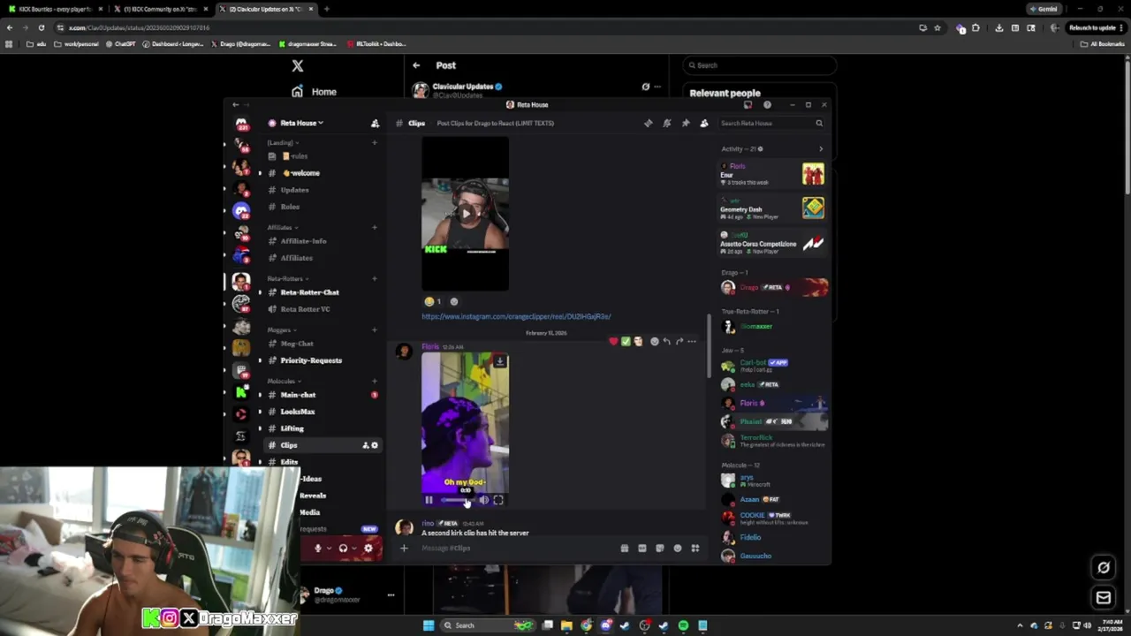
Task: Collapse the Reta-Rotters category
Action: coord(288,278)
